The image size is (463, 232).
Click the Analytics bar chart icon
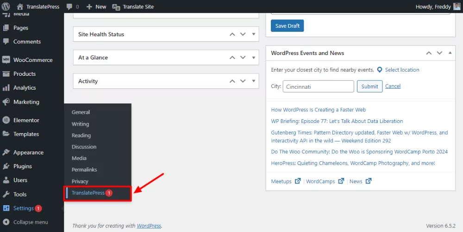6,88
